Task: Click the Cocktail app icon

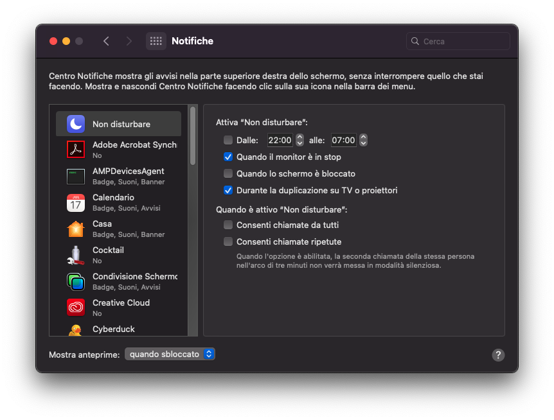Action: [x=76, y=255]
